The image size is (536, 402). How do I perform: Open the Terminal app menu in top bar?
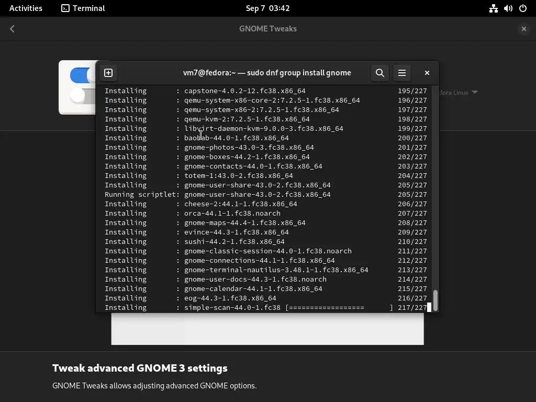point(83,8)
